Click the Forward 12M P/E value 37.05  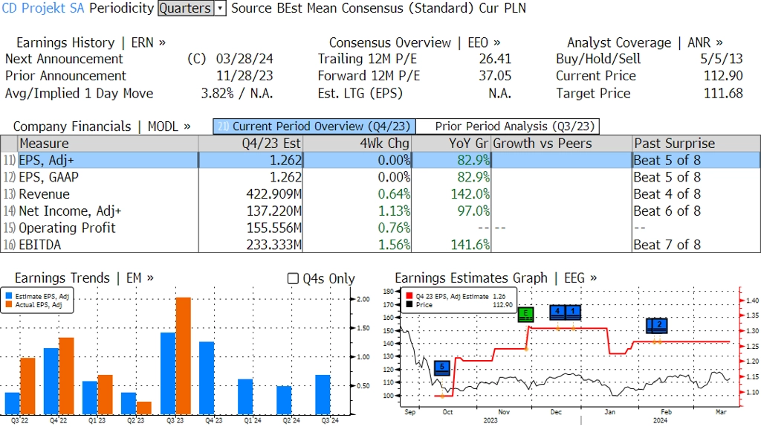point(495,76)
